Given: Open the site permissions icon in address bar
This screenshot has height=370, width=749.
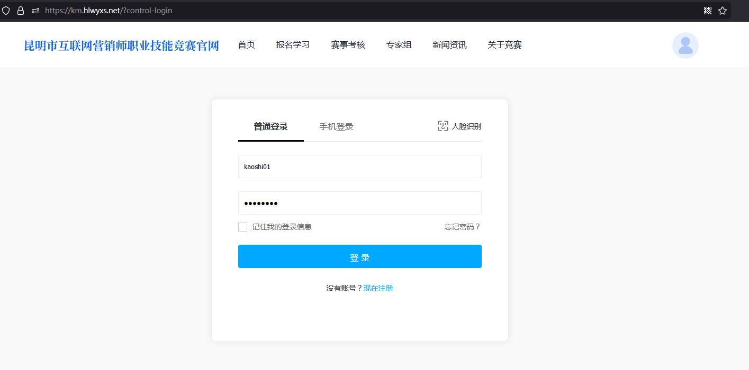Looking at the screenshot, I should click(x=35, y=11).
